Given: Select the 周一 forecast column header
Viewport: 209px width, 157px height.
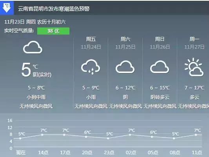Looking at the screenshot, I should point(194,39).
